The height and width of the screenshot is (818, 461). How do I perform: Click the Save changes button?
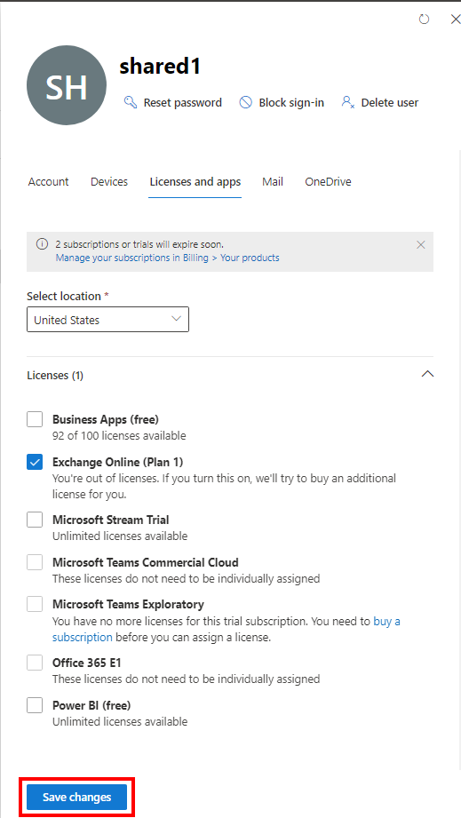point(76,798)
